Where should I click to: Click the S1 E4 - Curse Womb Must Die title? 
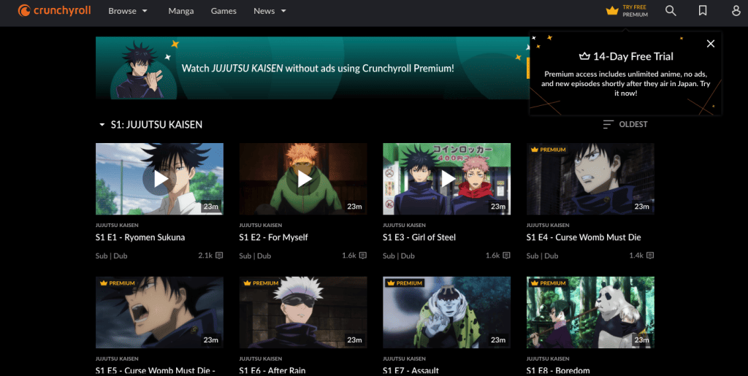(x=584, y=237)
